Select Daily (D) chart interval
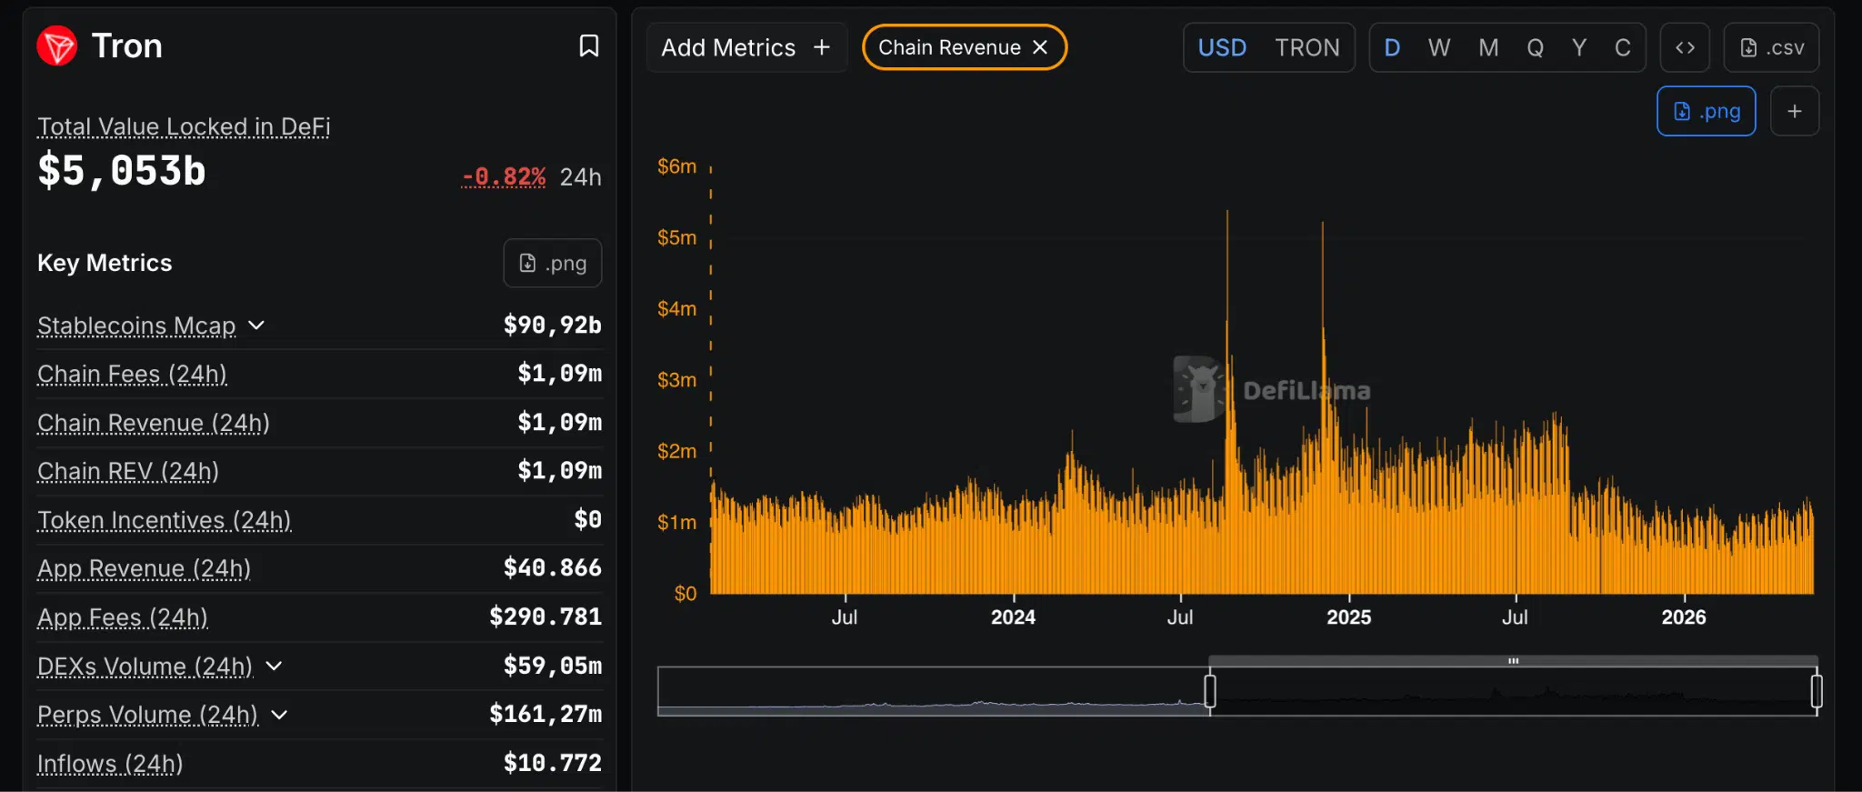The image size is (1862, 792). [1392, 47]
